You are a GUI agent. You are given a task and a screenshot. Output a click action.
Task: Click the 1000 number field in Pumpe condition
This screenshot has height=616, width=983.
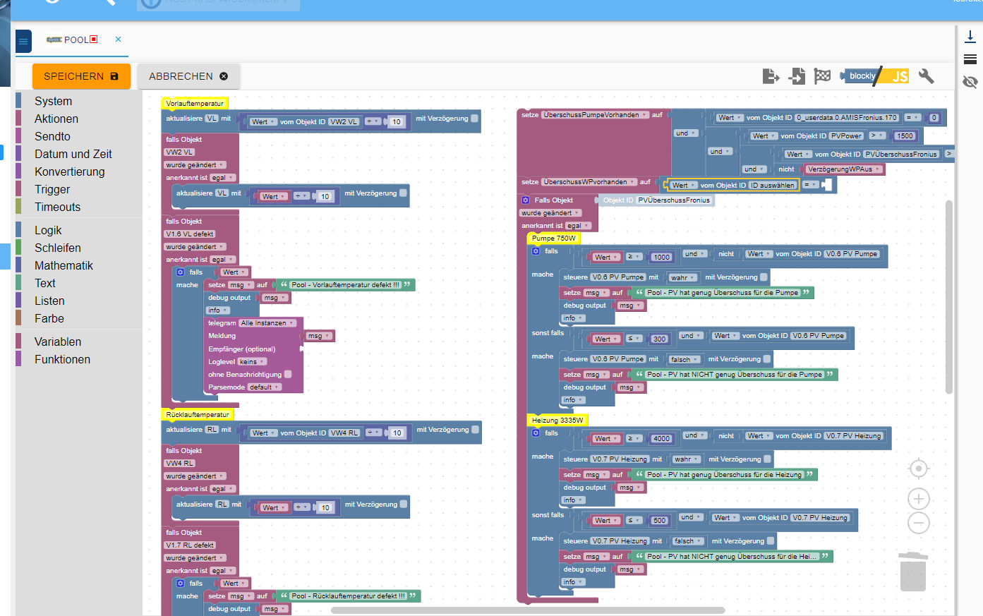click(661, 258)
